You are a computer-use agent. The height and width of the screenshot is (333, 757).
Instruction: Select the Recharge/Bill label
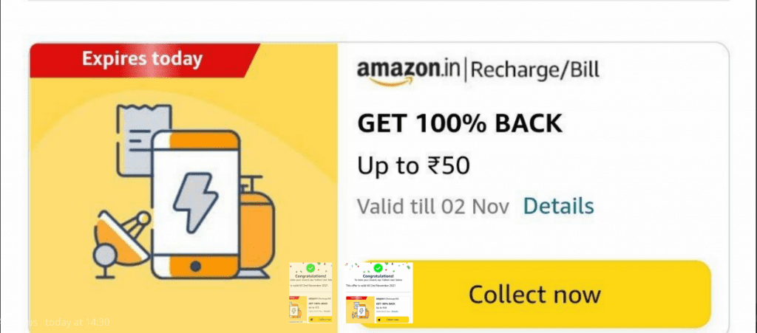(534, 70)
